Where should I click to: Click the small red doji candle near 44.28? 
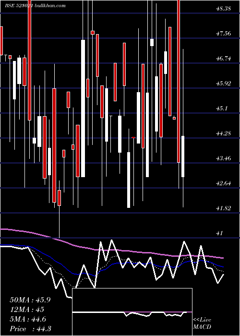(x=133, y=137)
